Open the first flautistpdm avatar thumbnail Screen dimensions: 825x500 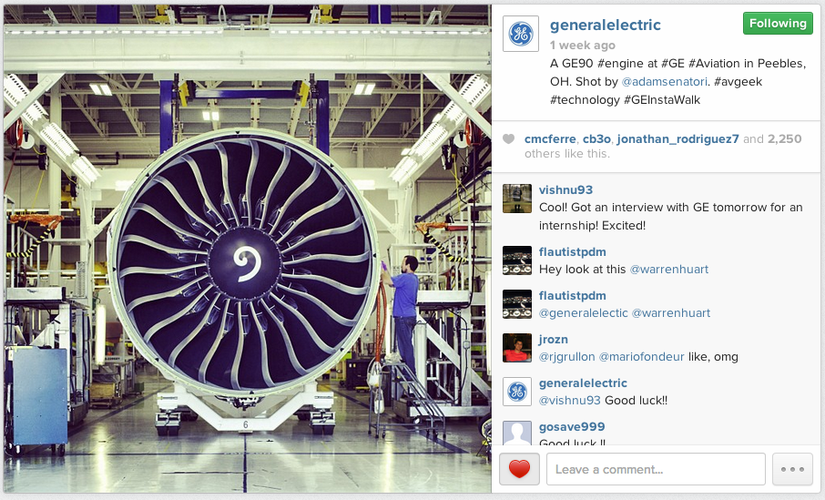pos(516,260)
